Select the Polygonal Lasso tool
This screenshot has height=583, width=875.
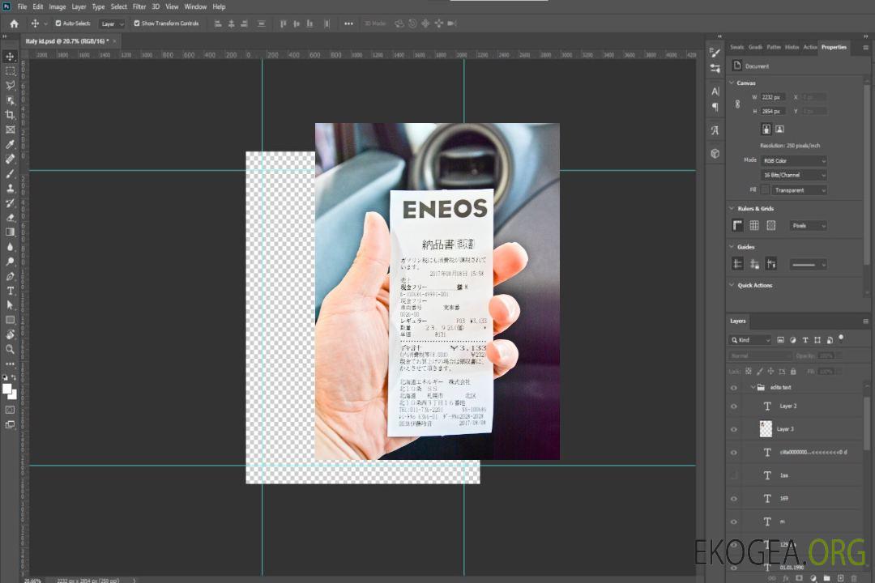pyautogui.click(x=10, y=85)
